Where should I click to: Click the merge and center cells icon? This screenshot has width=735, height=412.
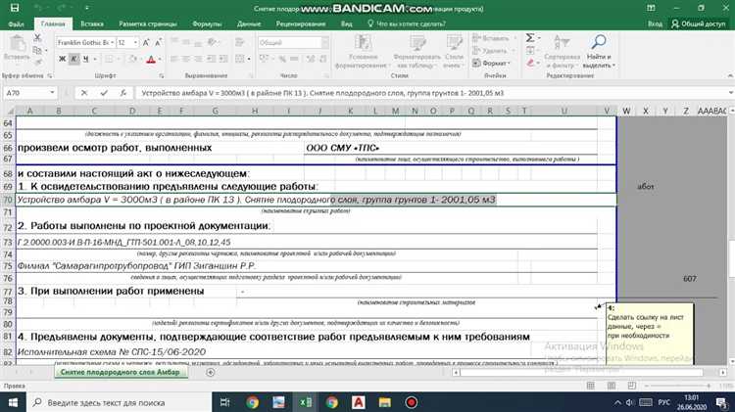point(240,59)
